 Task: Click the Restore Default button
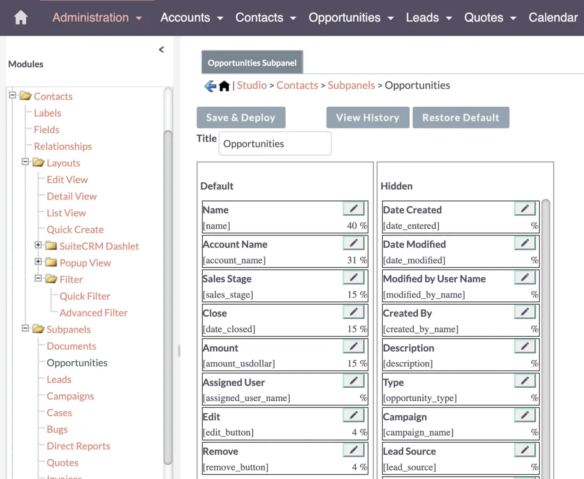461,117
